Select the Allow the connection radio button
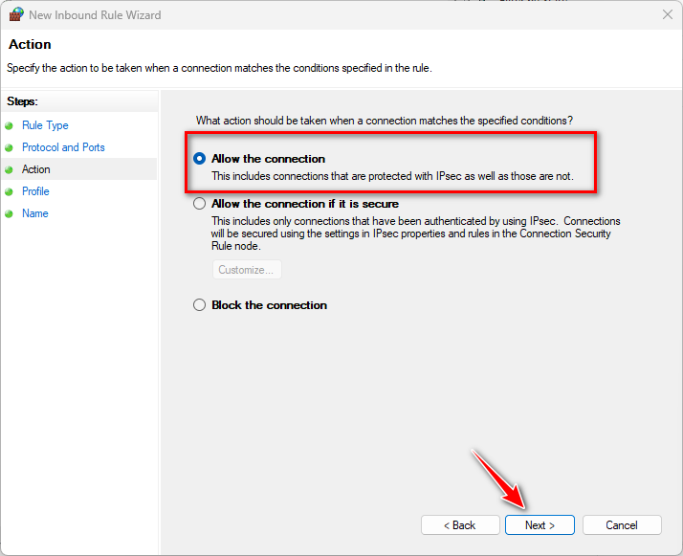Viewport: 683px width, 556px height. 199,159
